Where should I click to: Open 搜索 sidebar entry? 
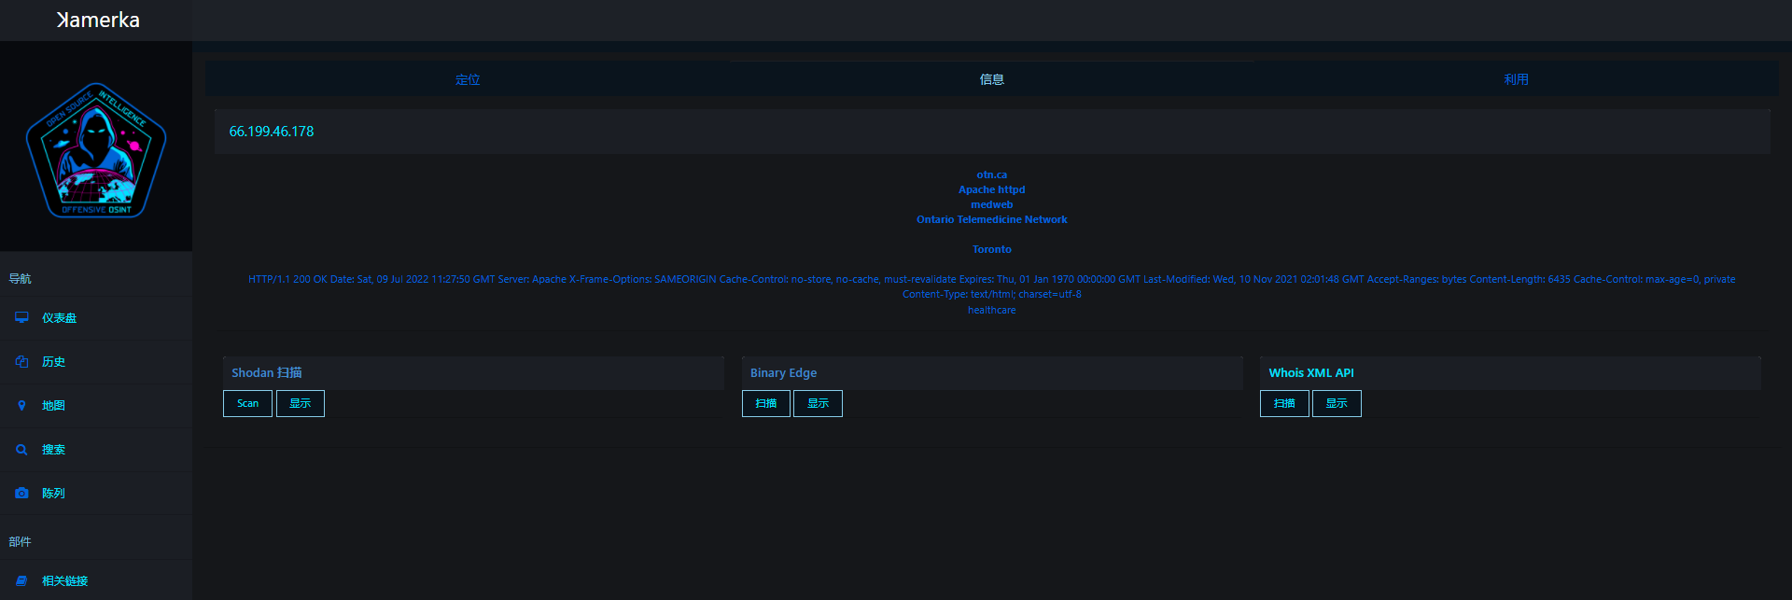point(96,450)
